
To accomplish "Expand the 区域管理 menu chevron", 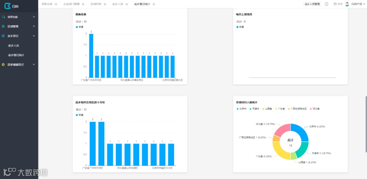I will [x=34, y=26].
